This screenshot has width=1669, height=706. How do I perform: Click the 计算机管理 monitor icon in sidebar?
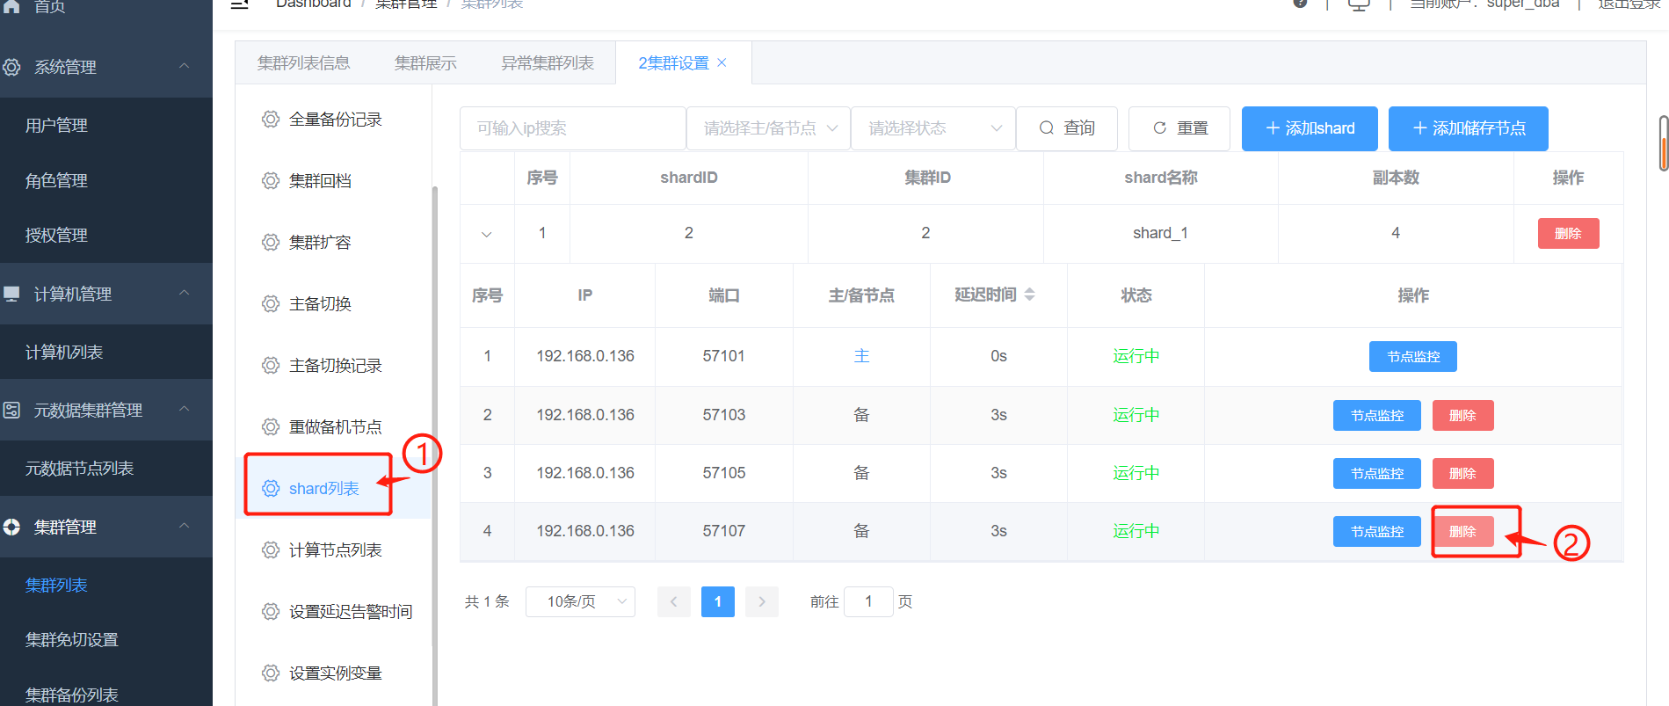[11, 294]
